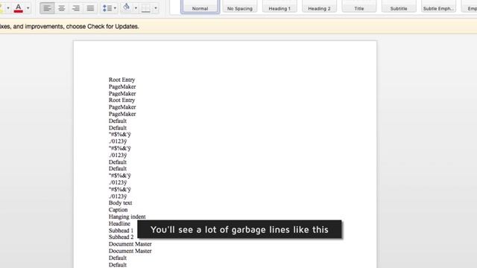Image resolution: width=477 pixels, height=268 pixels.
Task: Apply the font color button with red underline
Action: (x=18, y=7)
